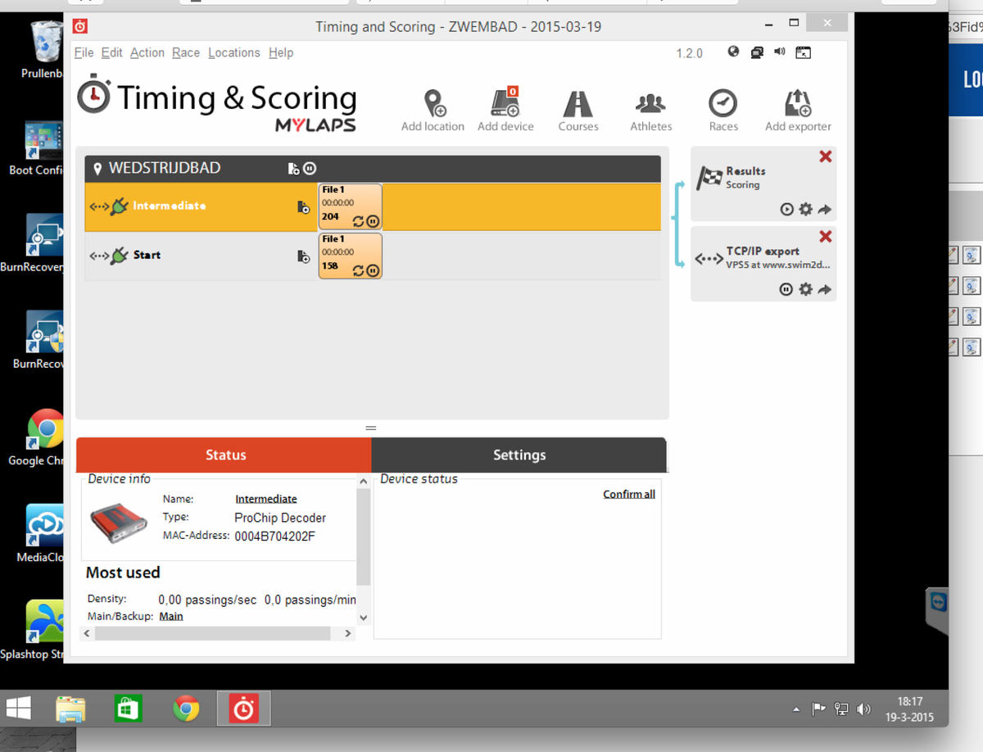The image size is (983, 752).
Task: Click the panel splitter handle above Status tab
Action: pos(370,428)
